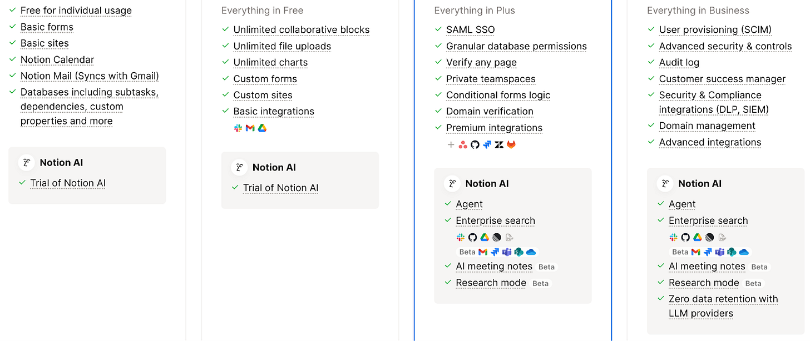Viewport: 810px width, 341px height.
Task: Click the Verify any page feature
Action: click(x=481, y=63)
